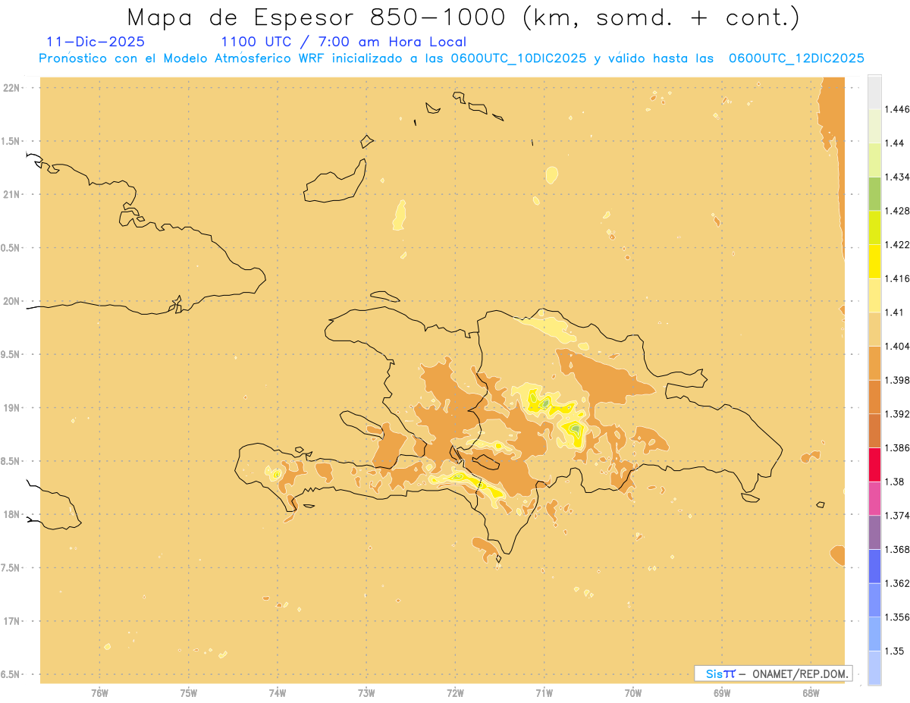Click the colorbar value '1.434'
The image size is (910, 703).
tap(897, 177)
